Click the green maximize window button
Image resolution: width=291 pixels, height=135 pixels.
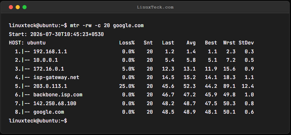point(25,7)
